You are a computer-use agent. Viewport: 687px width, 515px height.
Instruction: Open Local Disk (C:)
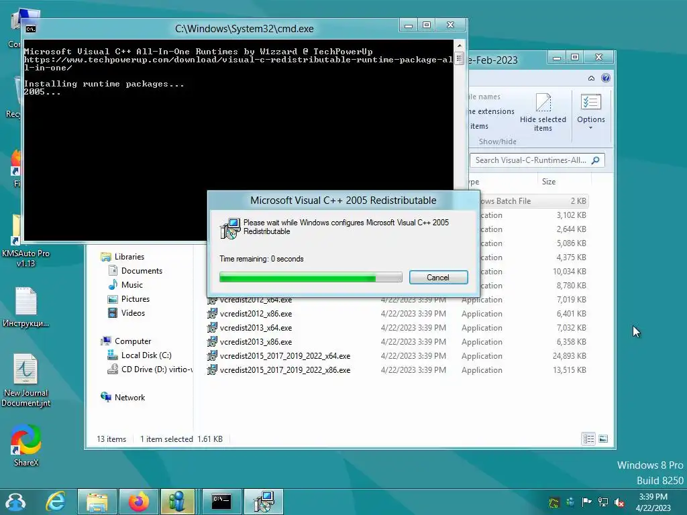click(146, 355)
